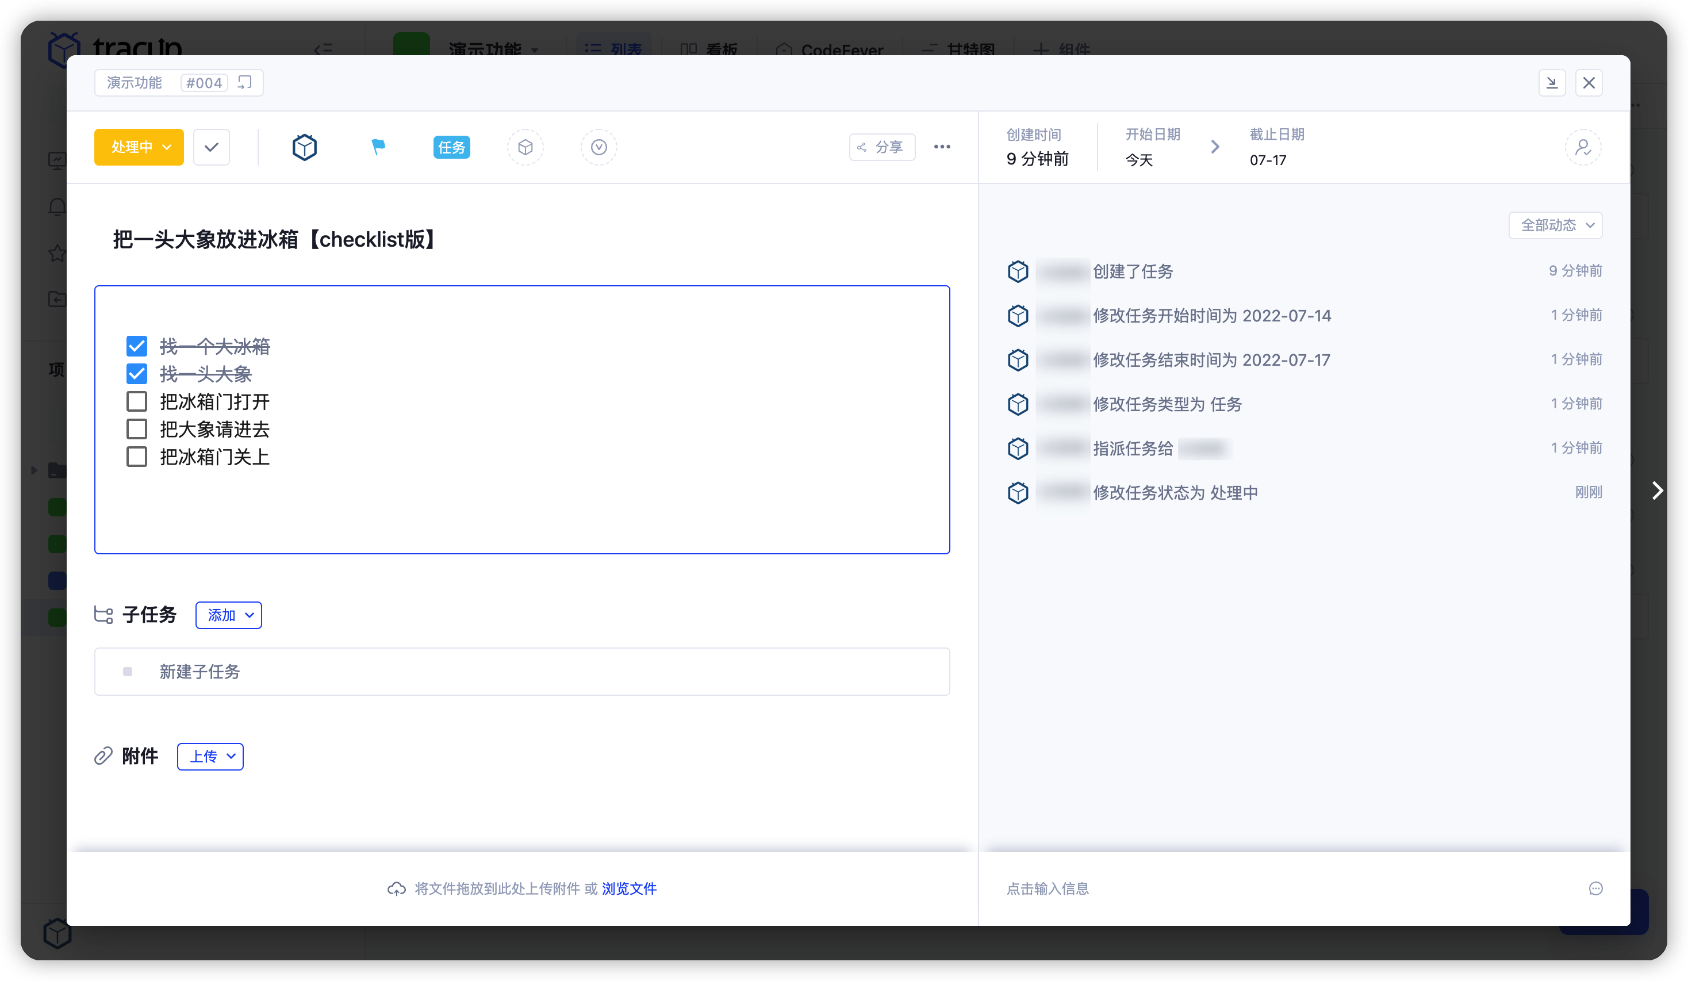
Task: Open the 全部动态 activity filter dropdown
Action: point(1555,225)
